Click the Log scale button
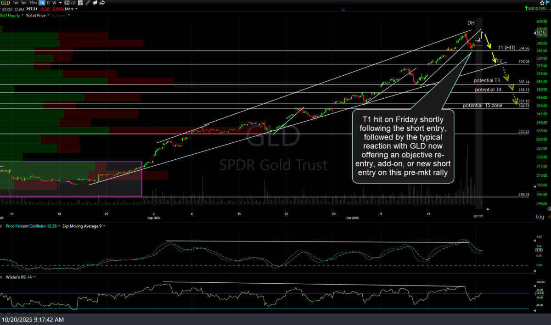This screenshot has height=325, width=551. click(x=540, y=216)
